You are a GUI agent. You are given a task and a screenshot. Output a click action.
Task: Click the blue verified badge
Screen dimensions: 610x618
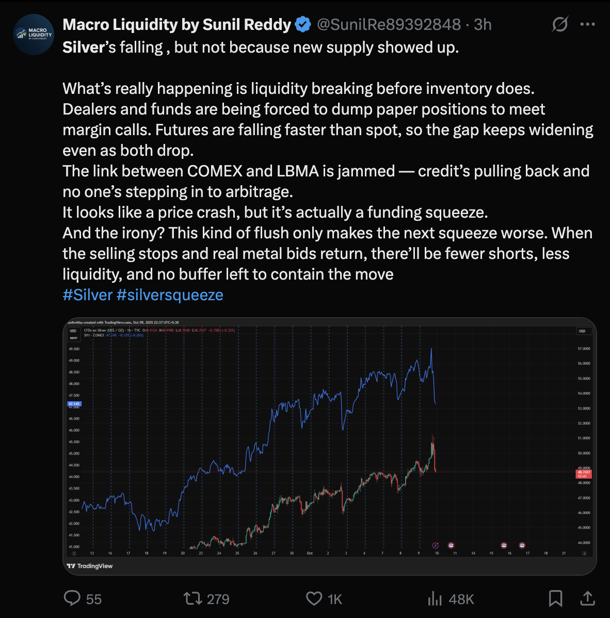tap(303, 24)
